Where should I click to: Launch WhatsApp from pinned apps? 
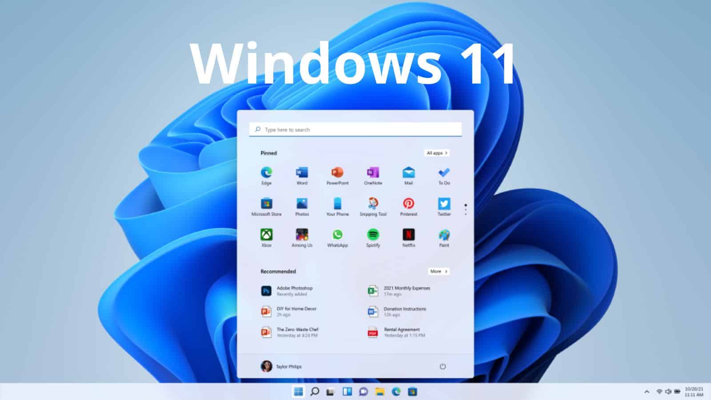click(337, 238)
